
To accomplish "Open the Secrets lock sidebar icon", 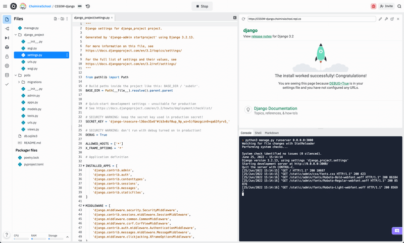I will [7, 56].
